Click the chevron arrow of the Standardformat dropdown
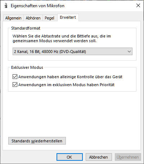 click(129, 52)
